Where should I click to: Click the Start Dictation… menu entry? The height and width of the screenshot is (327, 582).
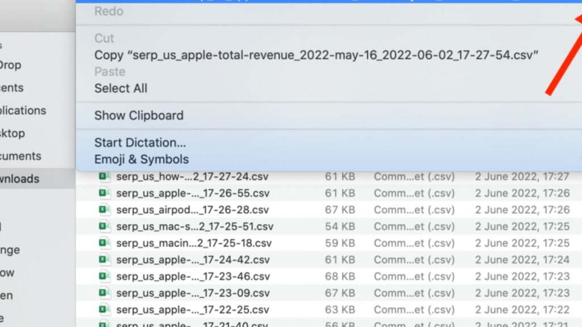140,143
